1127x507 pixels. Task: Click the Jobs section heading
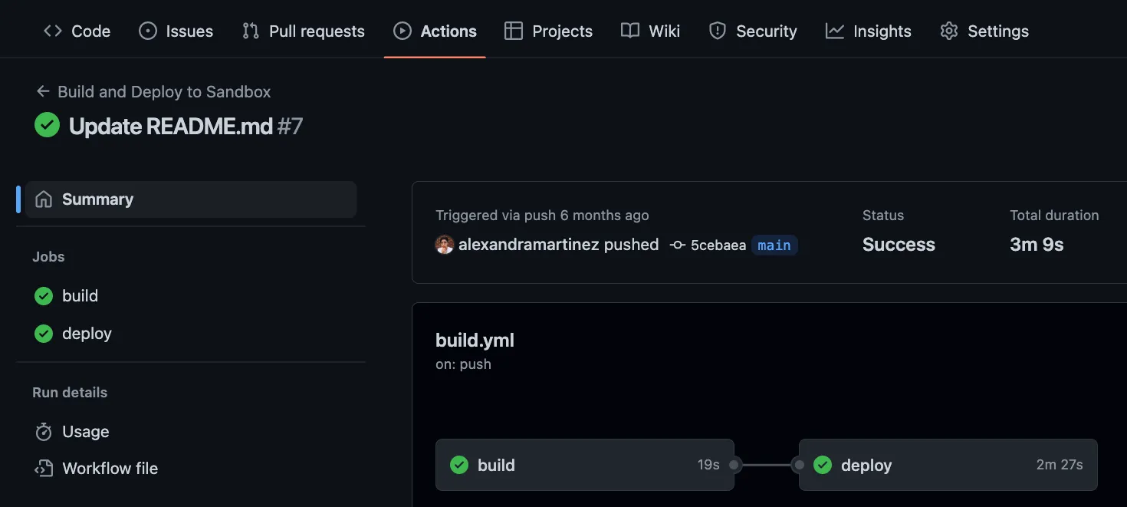click(x=48, y=257)
